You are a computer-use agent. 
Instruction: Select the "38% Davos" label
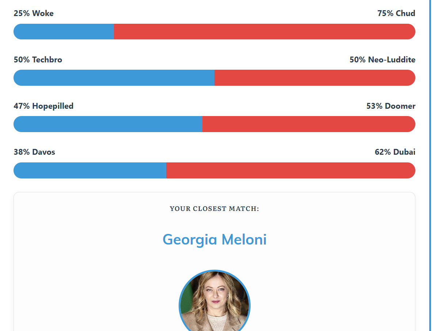point(34,152)
